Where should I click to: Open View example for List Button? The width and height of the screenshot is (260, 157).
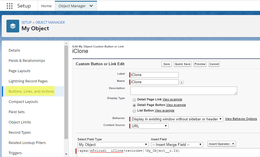pos(164,110)
